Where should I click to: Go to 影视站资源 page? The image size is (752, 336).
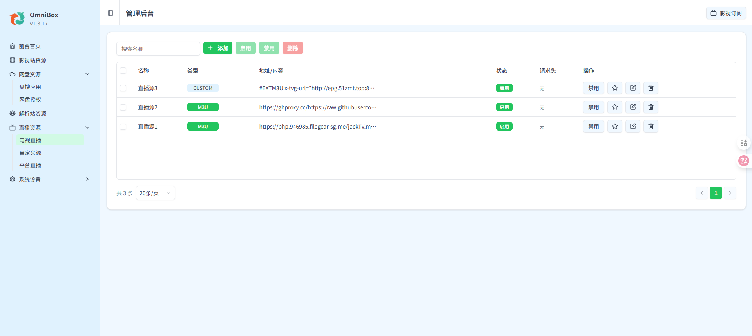tap(33, 60)
